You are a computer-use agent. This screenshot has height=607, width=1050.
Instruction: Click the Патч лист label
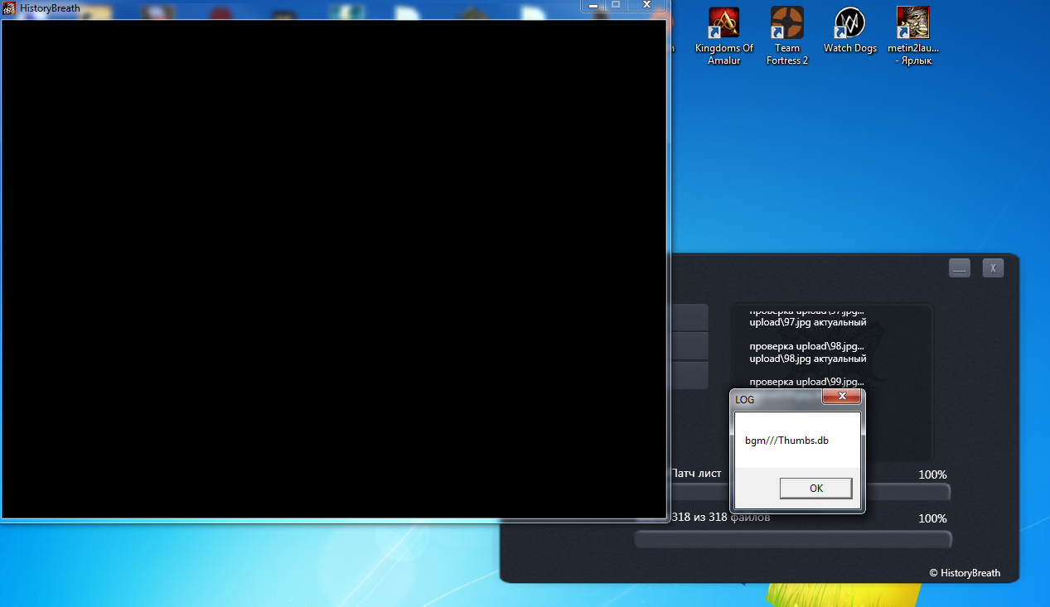click(x=695, y=474)
